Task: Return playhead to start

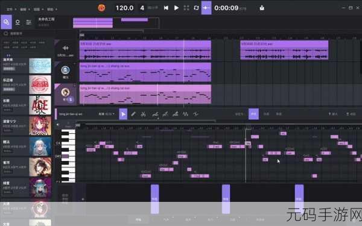Action: coord(166,8)
